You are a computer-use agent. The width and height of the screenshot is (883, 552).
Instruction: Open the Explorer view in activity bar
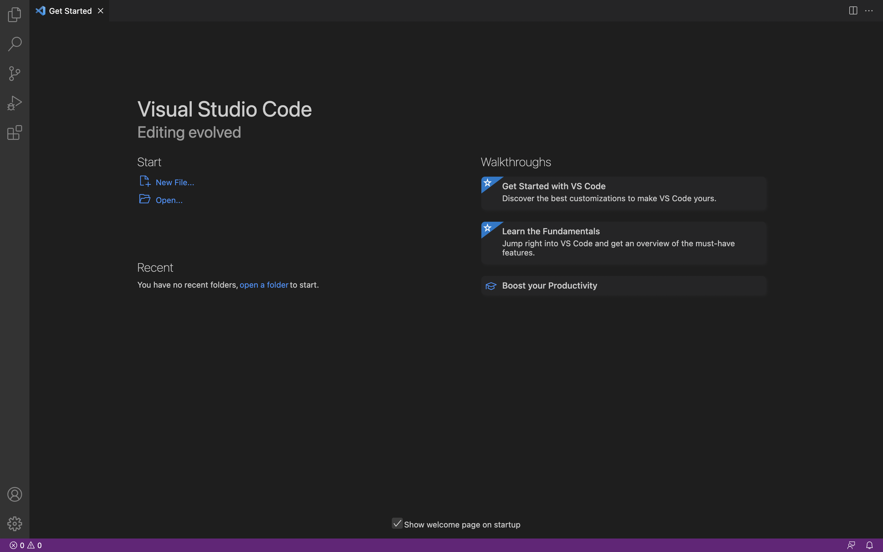pyautogui.click(x=15, y=15)
